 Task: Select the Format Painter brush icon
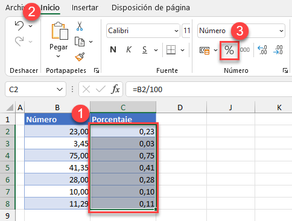80,57
